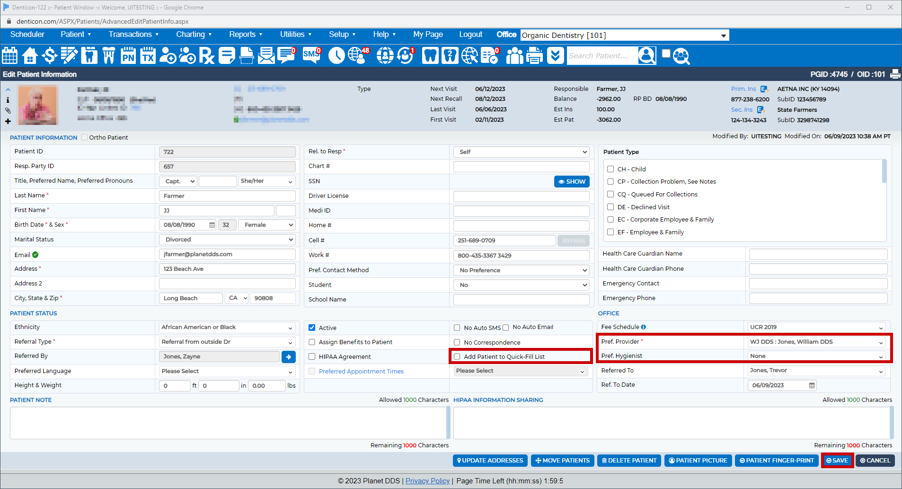Click the clock icon in toolbar
Viewport: 902px width, 489px height.
point(336,56)
